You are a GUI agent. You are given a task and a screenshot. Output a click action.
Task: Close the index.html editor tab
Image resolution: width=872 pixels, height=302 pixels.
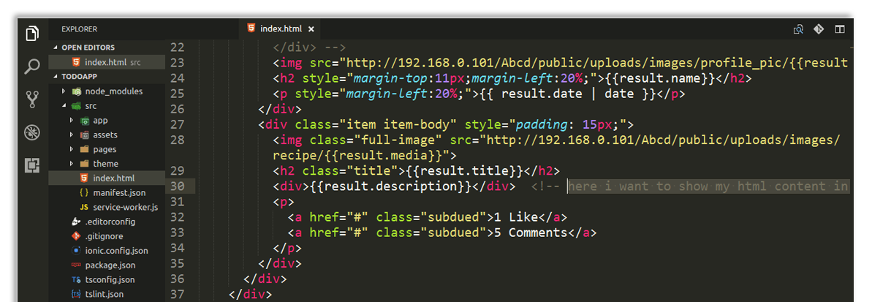(311, 29)
